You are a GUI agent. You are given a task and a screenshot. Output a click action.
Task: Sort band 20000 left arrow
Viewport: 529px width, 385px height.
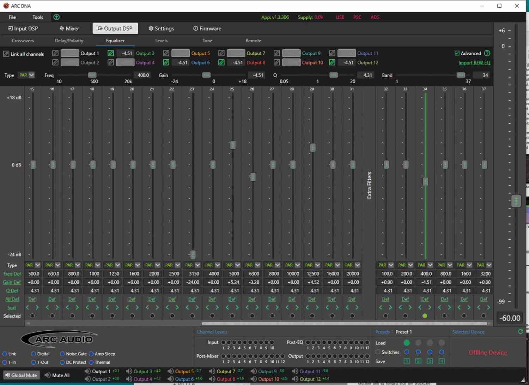347,308
